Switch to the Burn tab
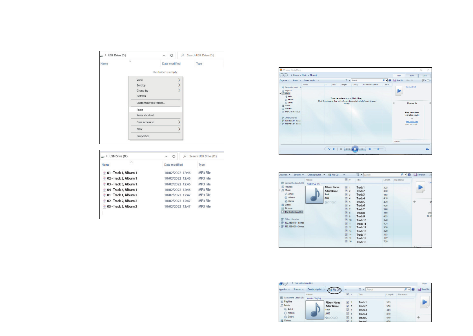This screenshot has width=473, height=336. (412, 76)
